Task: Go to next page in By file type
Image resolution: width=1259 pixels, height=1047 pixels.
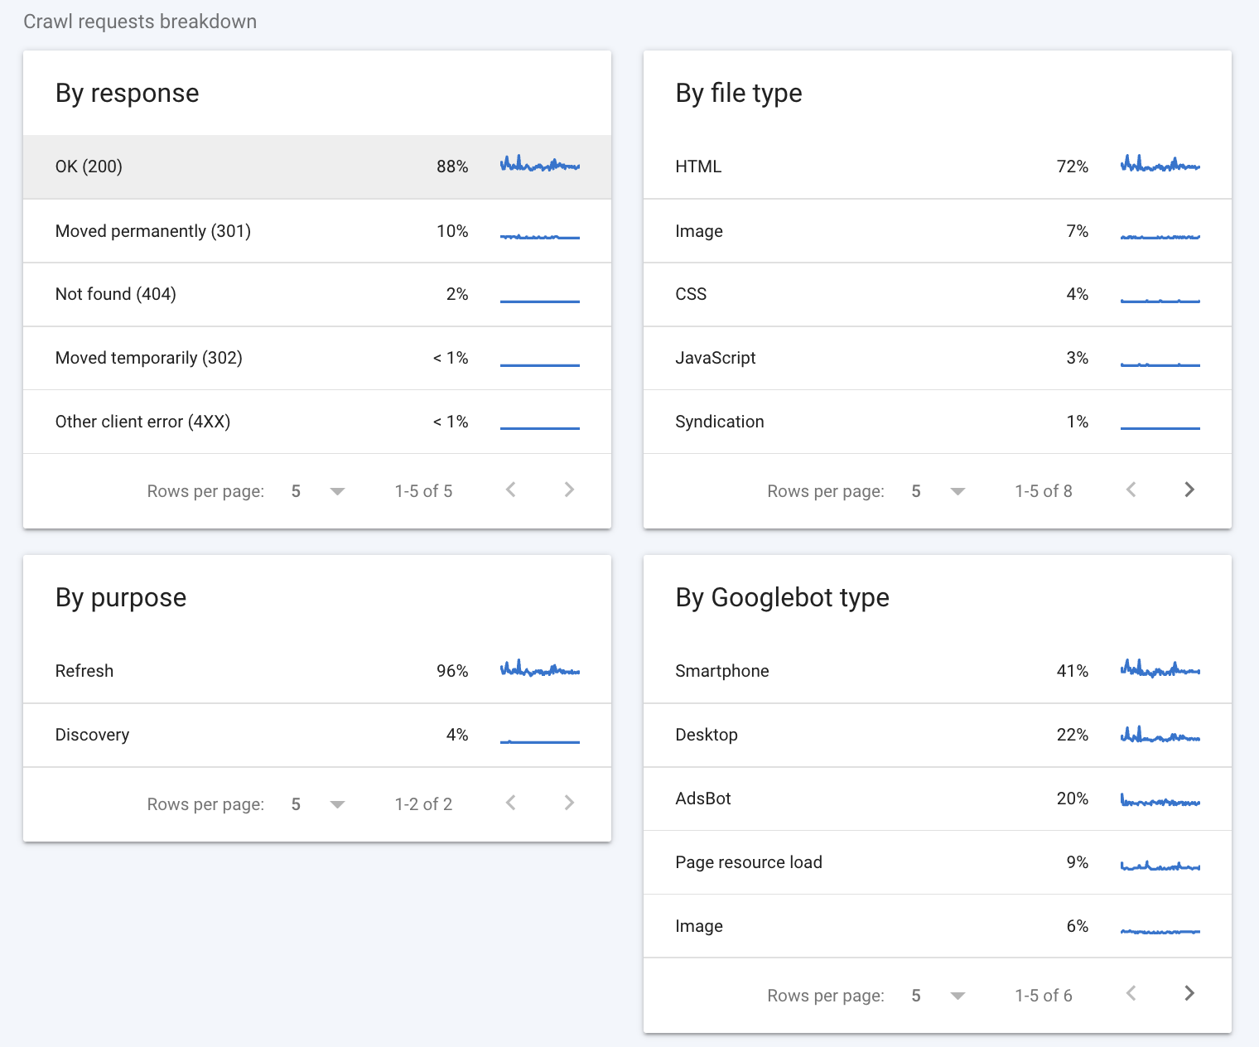Action: coord(1189,490)
